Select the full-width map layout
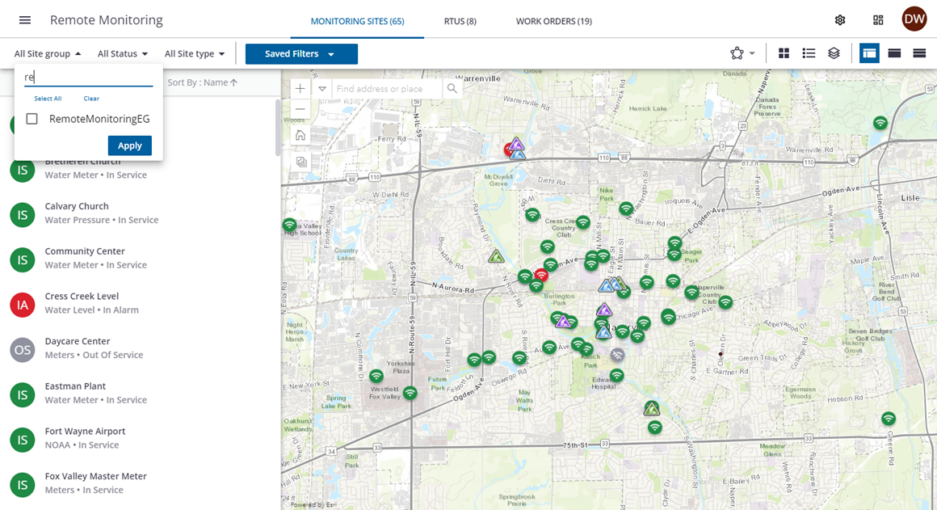 [894, 53]
